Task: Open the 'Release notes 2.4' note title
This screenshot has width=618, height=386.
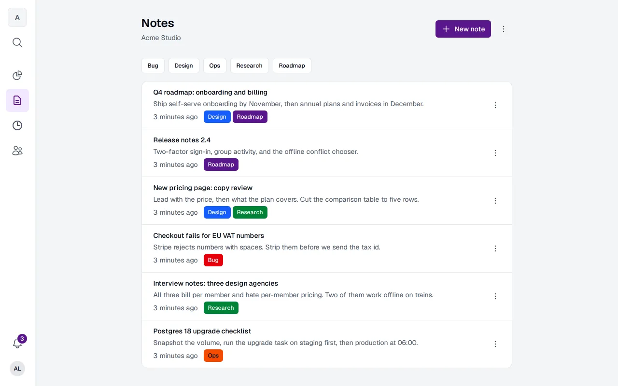Action: [182, 140]
